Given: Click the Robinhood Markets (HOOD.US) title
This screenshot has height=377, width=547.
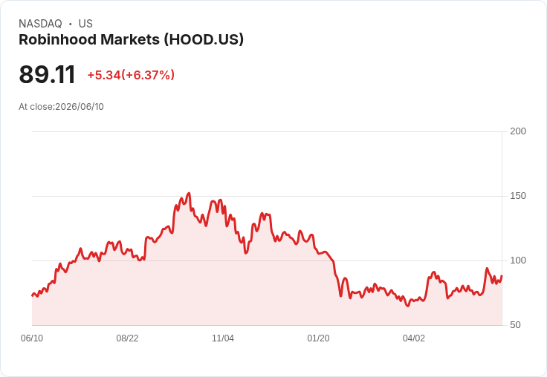Looking at the screenshot, I should 131,40.
